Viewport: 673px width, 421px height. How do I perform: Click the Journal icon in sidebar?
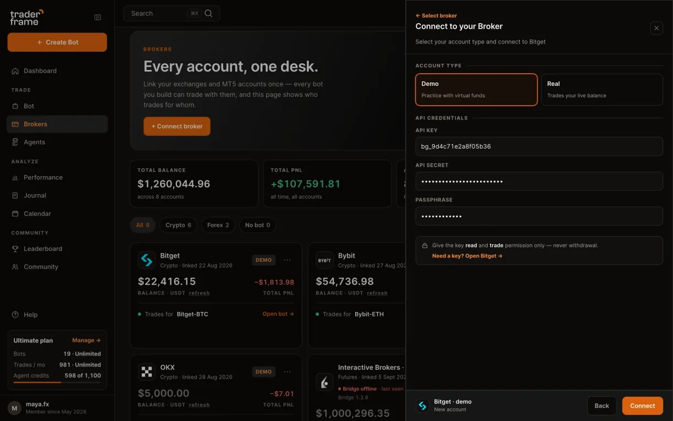point(15,195)
